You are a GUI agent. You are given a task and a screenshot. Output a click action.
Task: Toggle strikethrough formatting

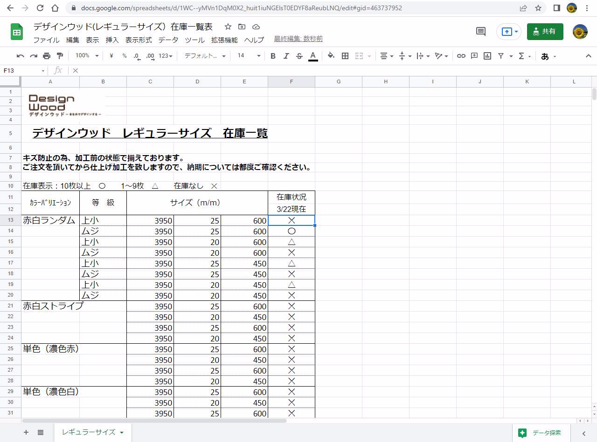click(299, 56)
